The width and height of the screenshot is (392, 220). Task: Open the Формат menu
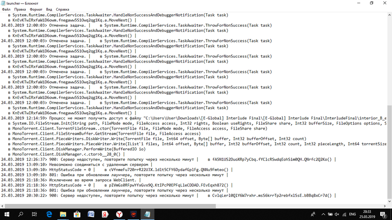pos(36,9)
